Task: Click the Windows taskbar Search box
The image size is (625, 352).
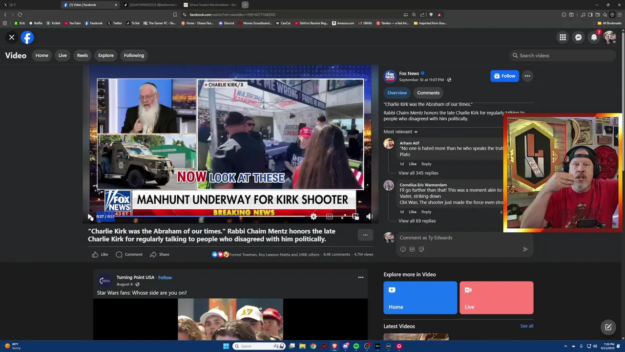Action: 259,346
